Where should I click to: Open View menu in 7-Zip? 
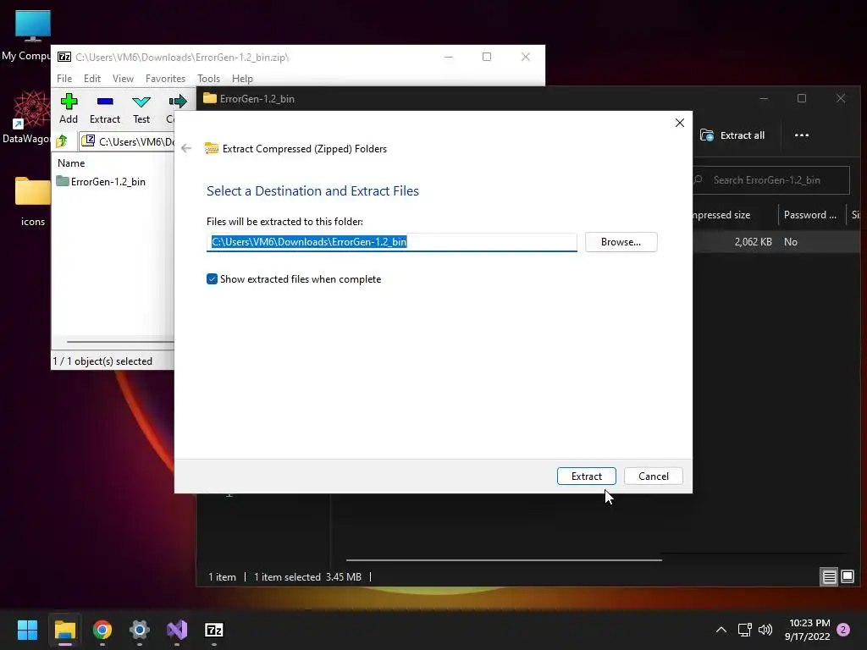click(x=123, y=79)
